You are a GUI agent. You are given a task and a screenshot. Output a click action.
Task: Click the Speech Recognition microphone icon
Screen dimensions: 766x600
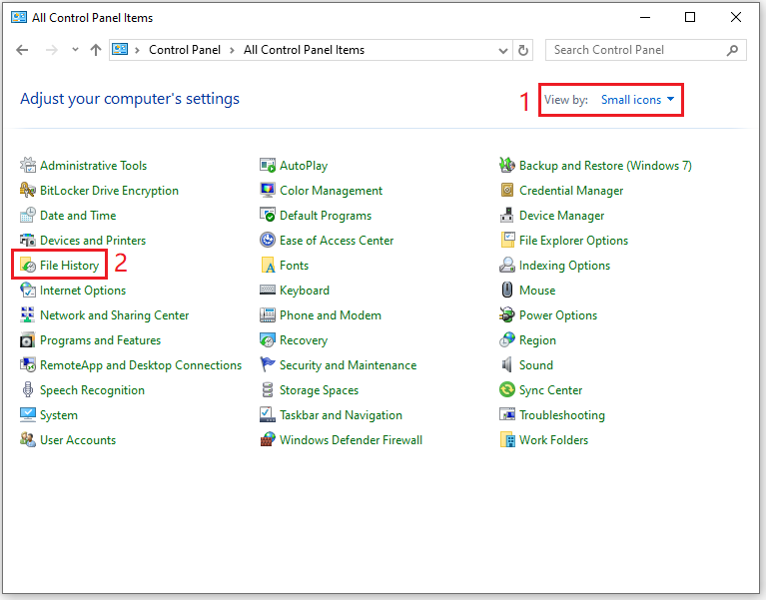pos(28,389)
